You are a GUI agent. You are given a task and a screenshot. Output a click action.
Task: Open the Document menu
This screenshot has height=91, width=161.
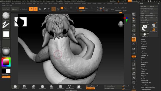(x=18, y=4)
